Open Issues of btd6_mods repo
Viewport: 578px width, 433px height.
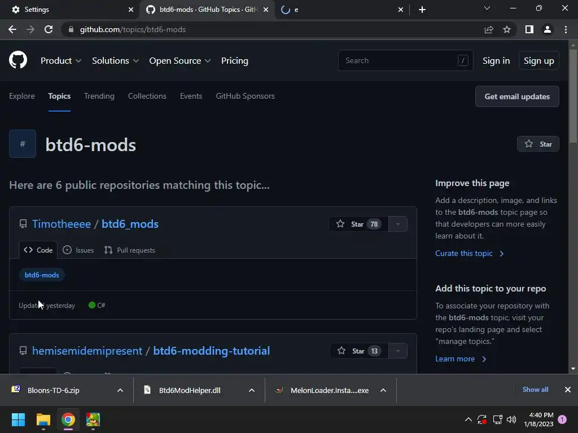click(78, 250)
